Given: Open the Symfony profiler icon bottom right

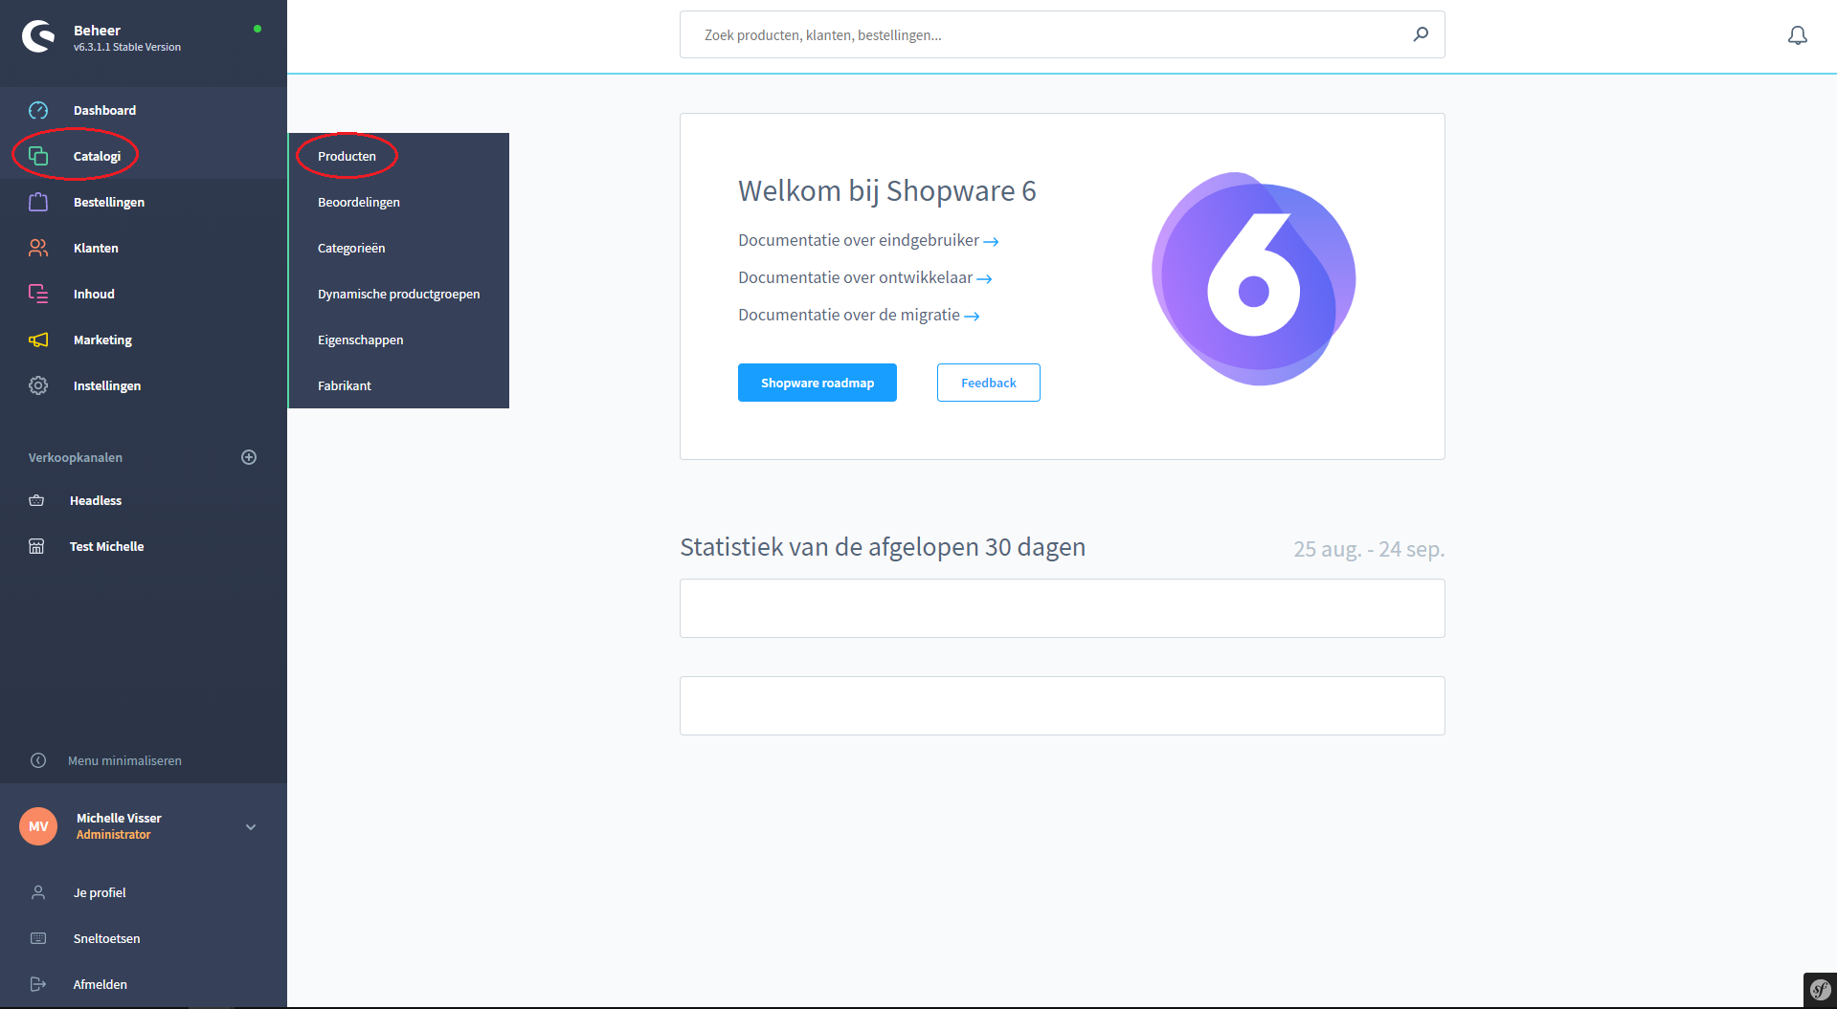Looking at the screenshot, I should coord(1820,990).
